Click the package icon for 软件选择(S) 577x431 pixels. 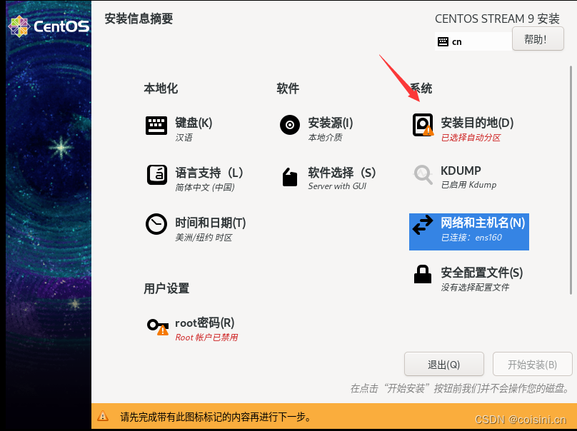click(x=290, y=177)
